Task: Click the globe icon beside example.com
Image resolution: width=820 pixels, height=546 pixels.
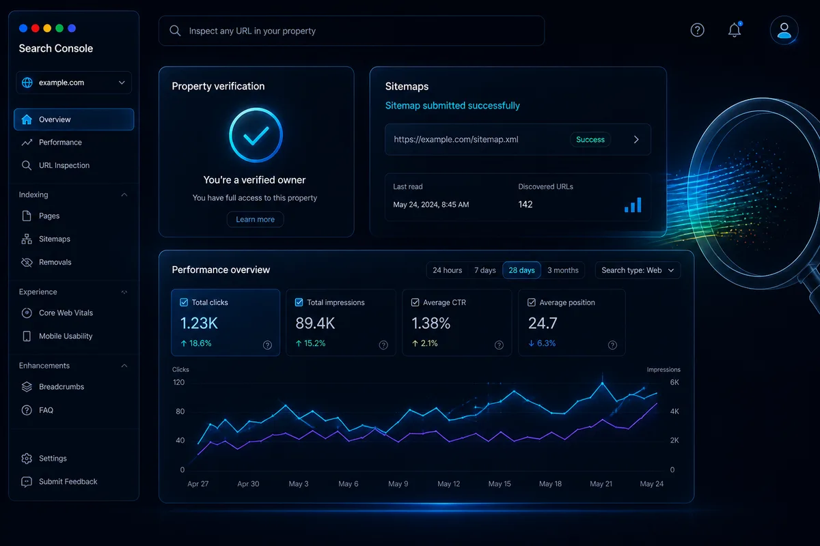Action: click(27, 83)
